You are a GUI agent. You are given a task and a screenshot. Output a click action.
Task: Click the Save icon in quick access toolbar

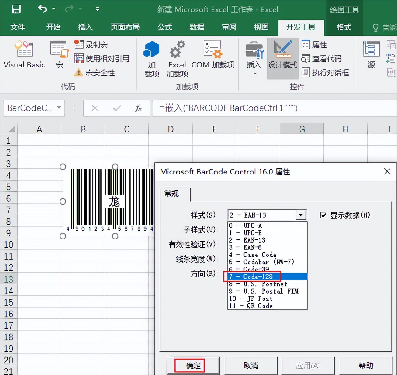[x=16, y=9]
